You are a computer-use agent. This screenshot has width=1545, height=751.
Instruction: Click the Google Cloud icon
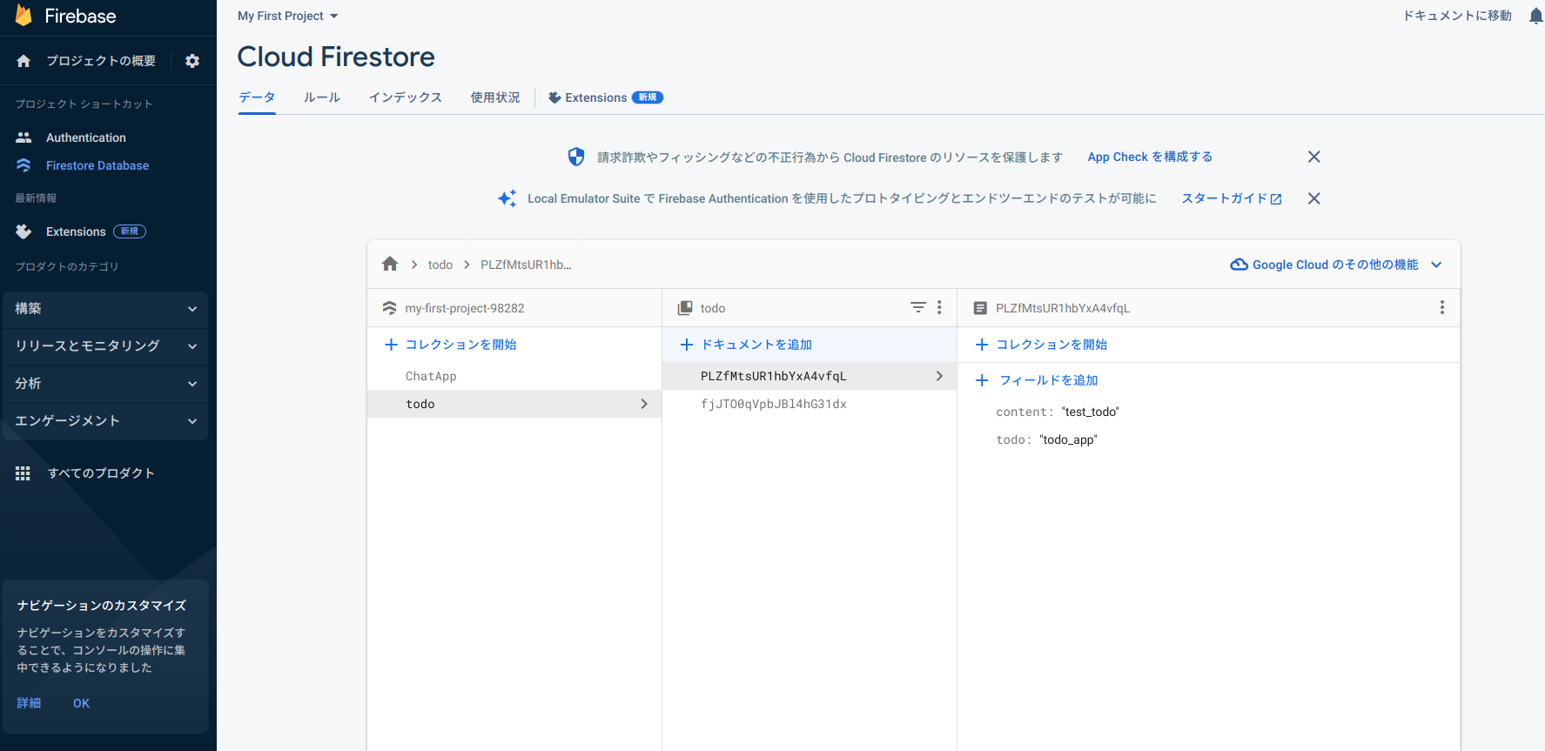1239,265
